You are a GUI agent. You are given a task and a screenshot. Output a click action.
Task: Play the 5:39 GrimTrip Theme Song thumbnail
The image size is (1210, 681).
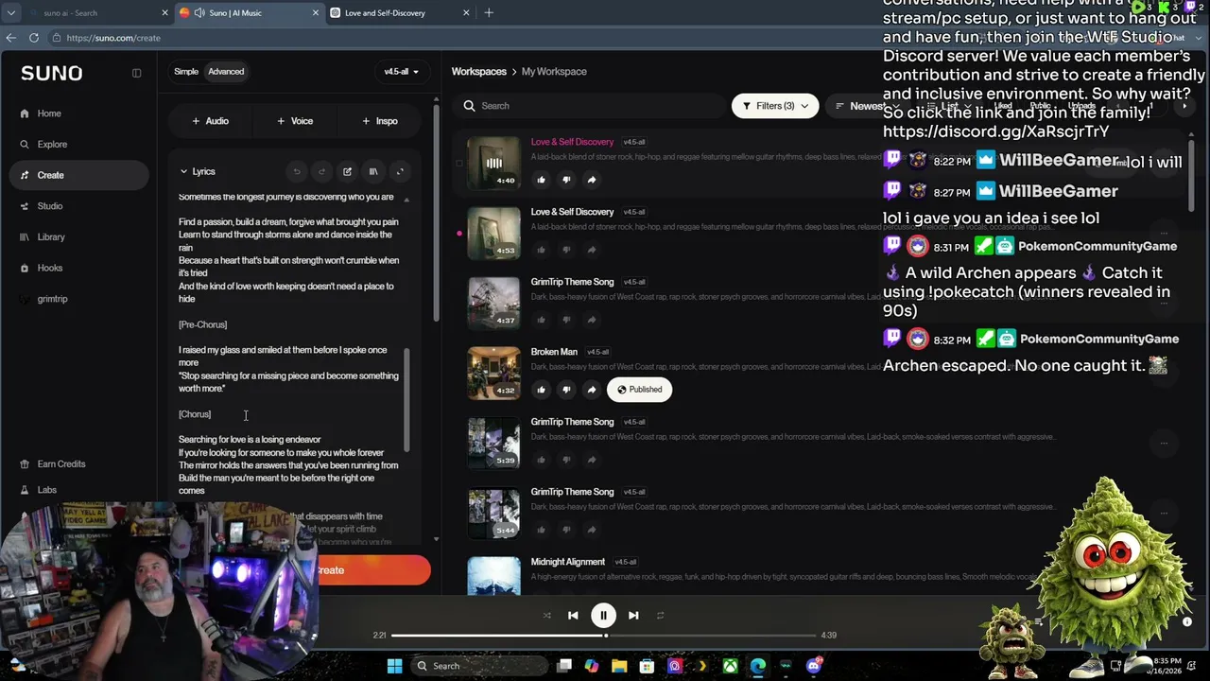pos(493,443)
